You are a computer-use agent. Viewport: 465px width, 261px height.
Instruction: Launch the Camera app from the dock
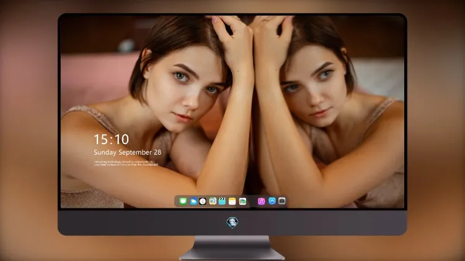pyautogui.click(x=282, y=201)
